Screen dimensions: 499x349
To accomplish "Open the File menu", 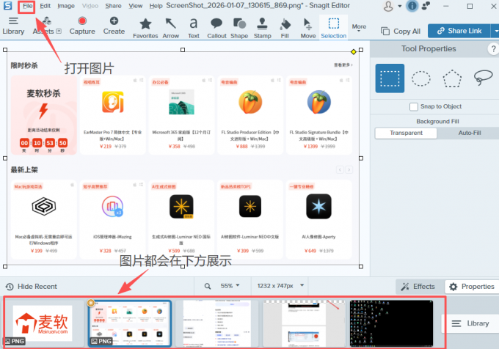I will click(27, 6).
